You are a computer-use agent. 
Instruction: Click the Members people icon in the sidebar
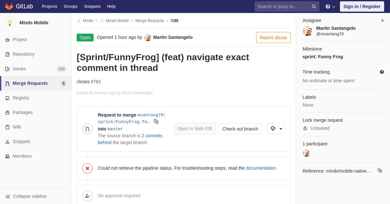coord(7,156)
